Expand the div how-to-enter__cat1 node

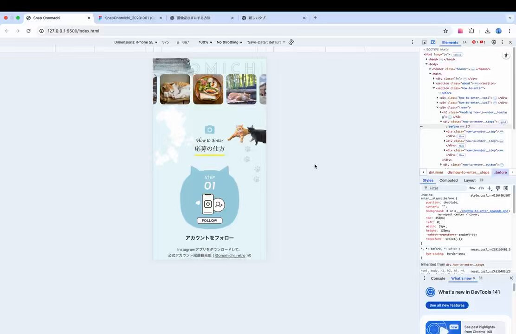438,98
